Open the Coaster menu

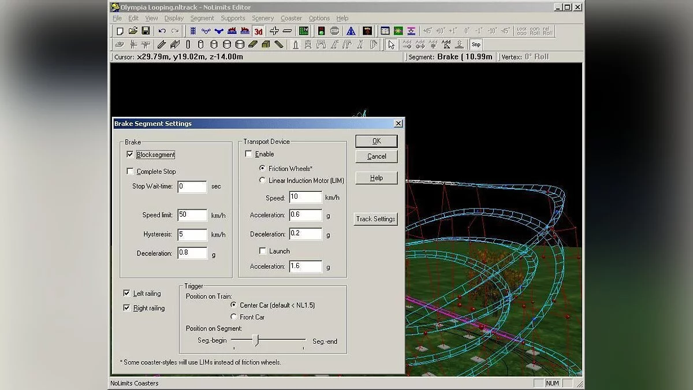[x=291, y=18]
